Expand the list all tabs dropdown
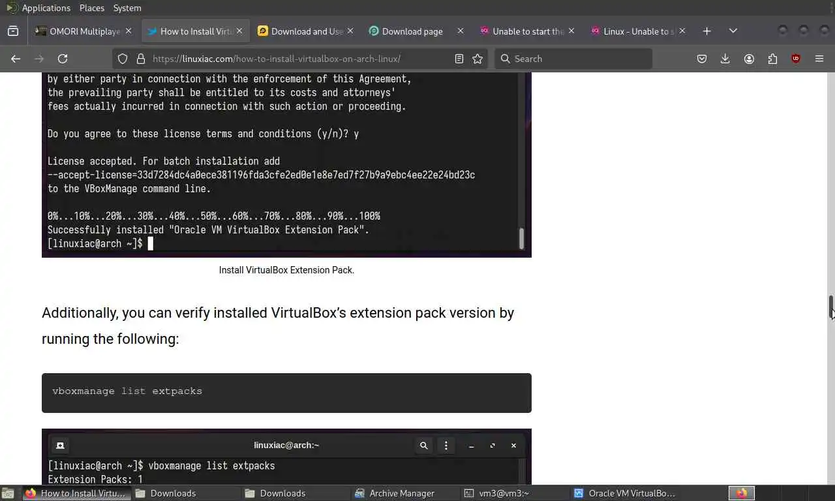 733,31
